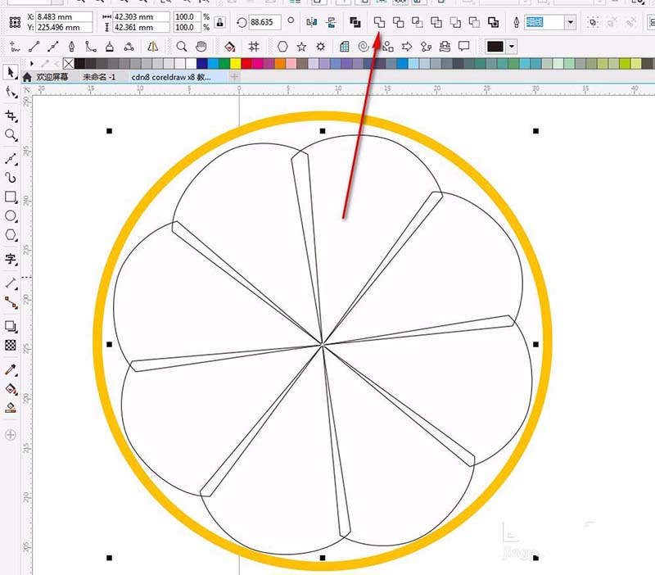Click the Y position input field

point(64,27)
